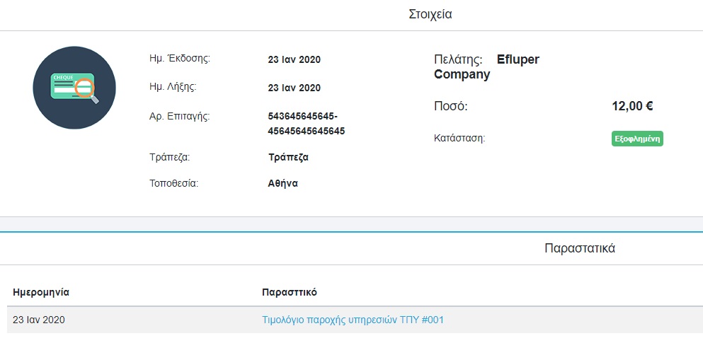
Task: Click the Ποσό label
Action: point(450,106)
